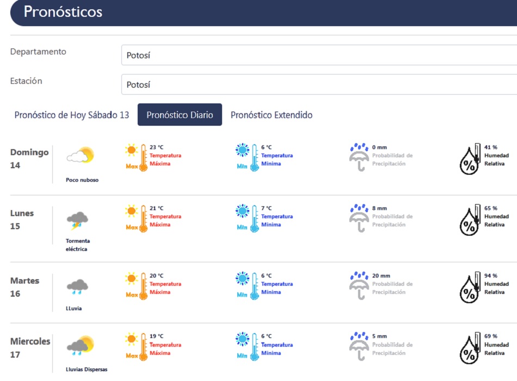Viewport: 517px width, 381px height.
Task: Click the relative humidity droplet icon for Miercoles
Action: click(x=470, y=348)
